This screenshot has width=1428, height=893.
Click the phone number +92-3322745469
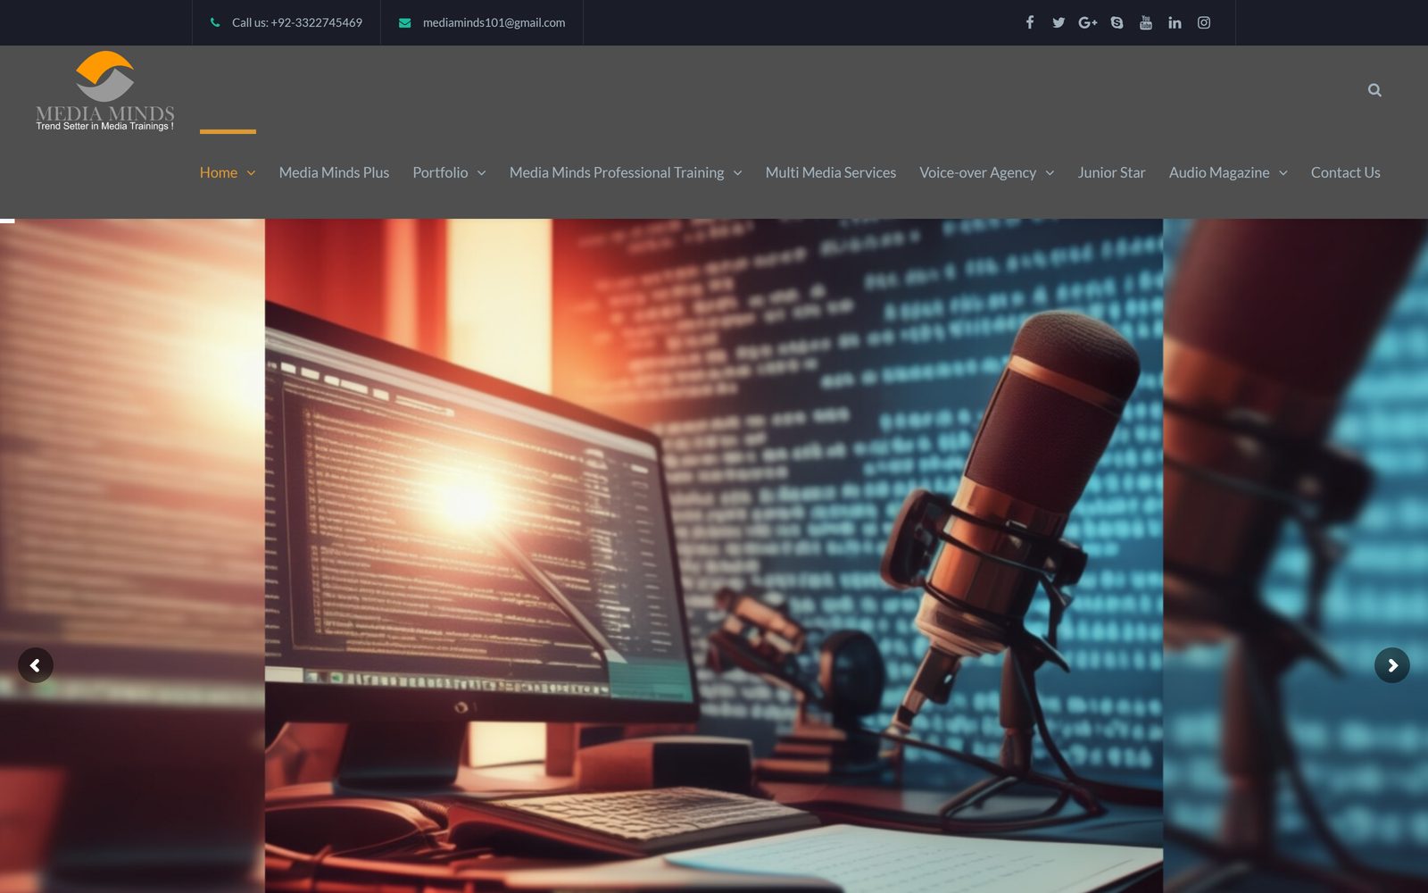317,22
